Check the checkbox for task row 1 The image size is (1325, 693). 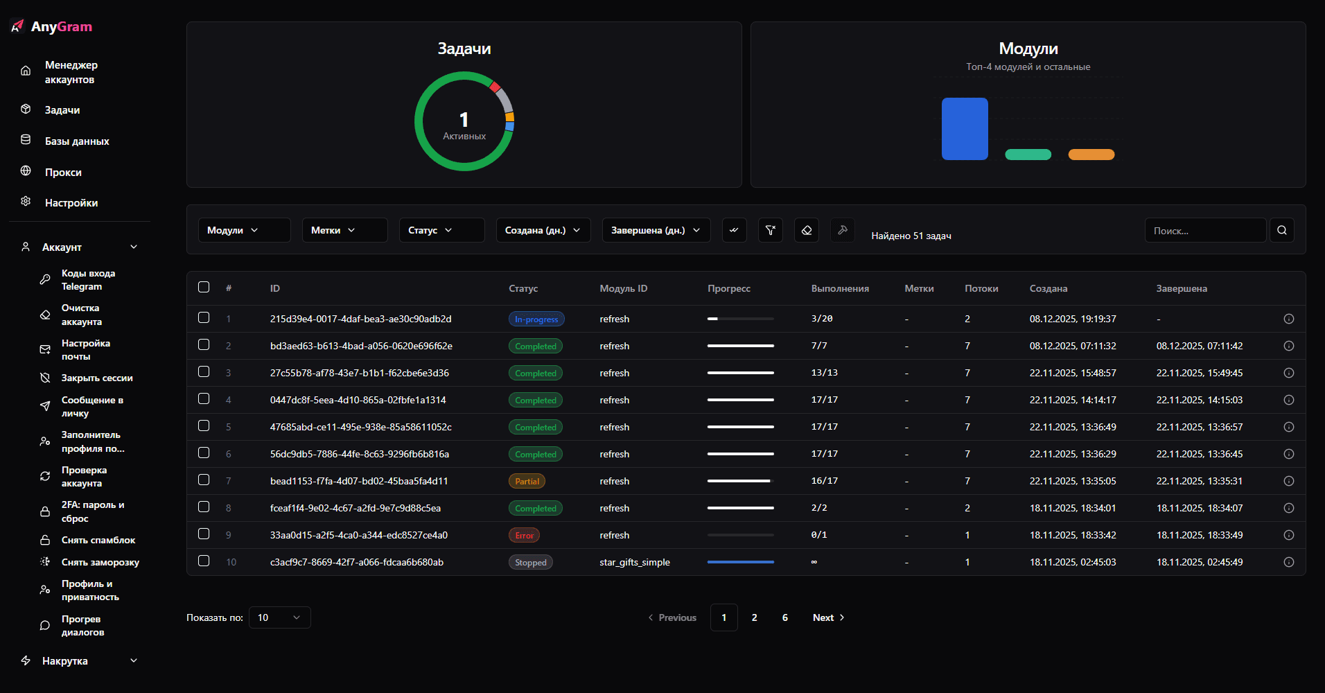(204, 317)
